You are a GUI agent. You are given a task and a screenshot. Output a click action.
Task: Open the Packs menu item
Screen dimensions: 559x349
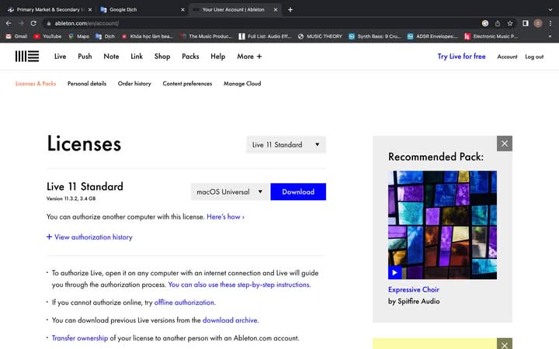click(x=190, y=57)
